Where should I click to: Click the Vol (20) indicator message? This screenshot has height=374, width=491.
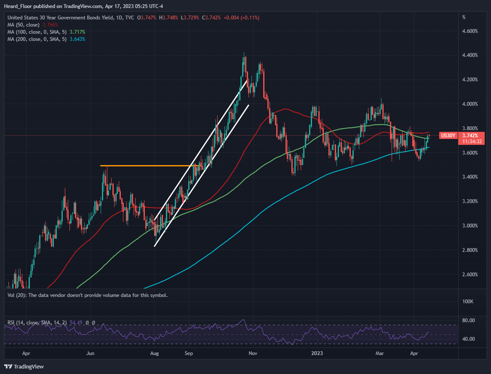(x=87, y=295)
